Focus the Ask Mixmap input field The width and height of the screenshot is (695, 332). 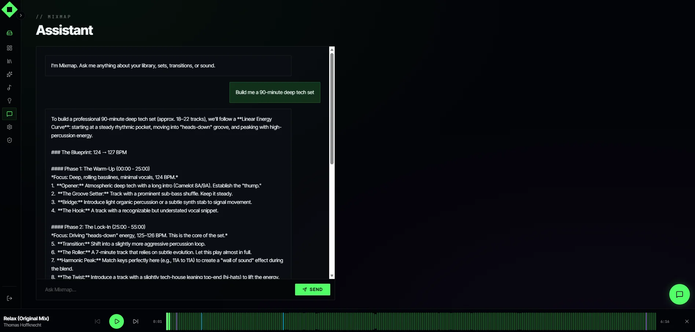pyautogui.click(x=167, y=290)
